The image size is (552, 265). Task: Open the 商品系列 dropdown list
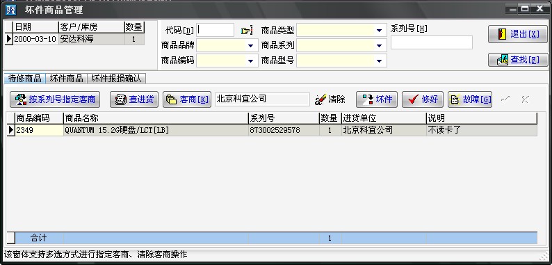379,46
